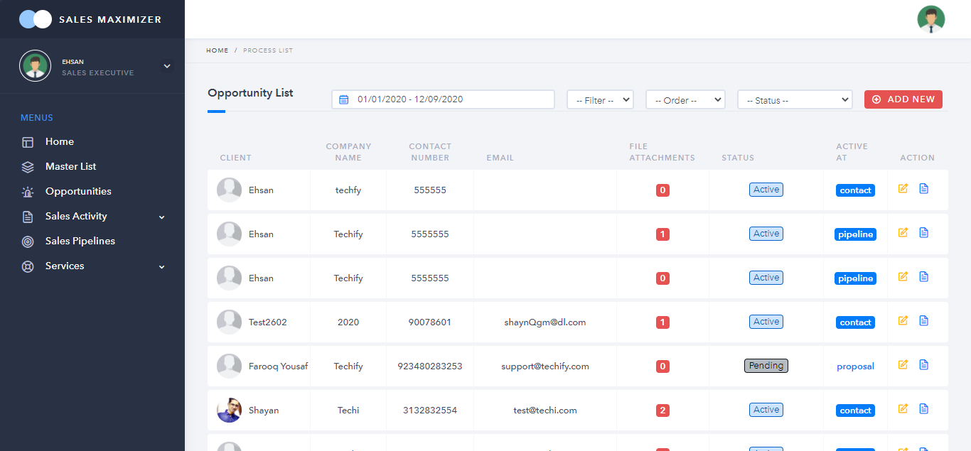Image resolution: width=971 pixels, height=451 pixels.
Task: Expand the Services submenu chevron
Action: (161, 266)
